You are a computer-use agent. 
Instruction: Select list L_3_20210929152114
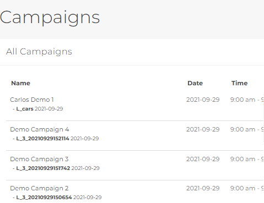(x=42, y=139)
